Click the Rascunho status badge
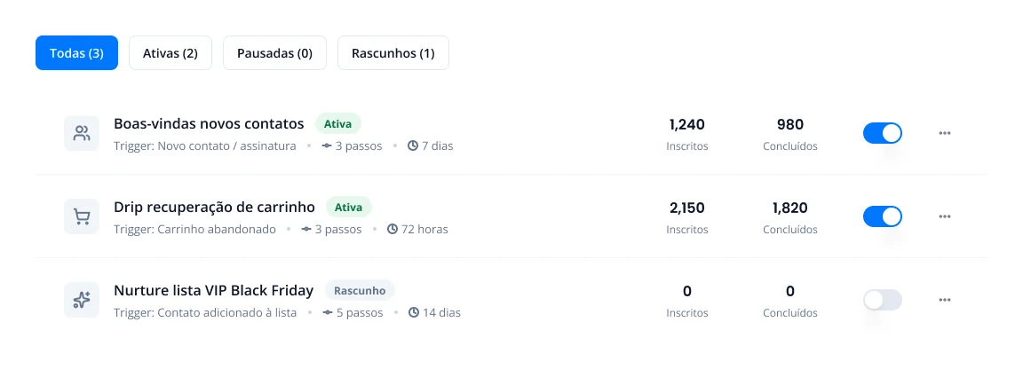1023x377 pixels. [x=360, y=291]
